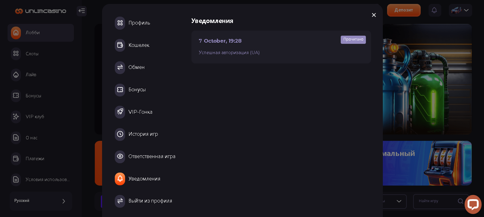Open the live chat bubble widget
484x217 pixels.
(x=473, y=204)
